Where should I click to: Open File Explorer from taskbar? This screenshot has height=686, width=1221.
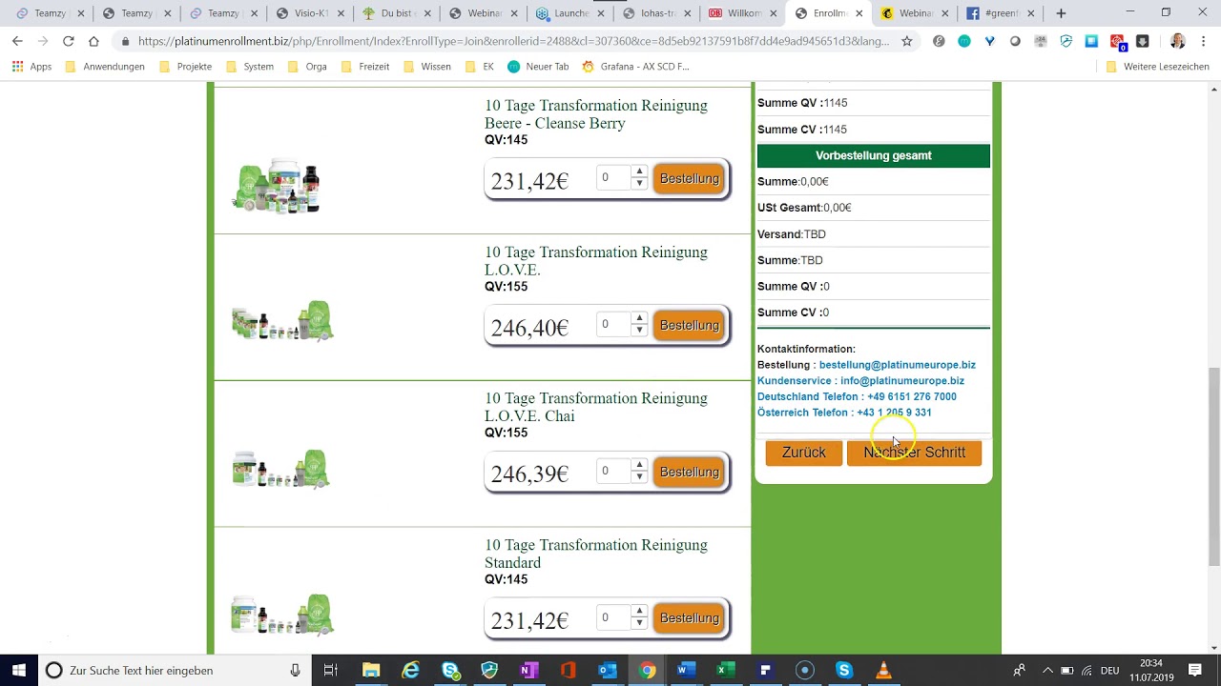[371, 670]
